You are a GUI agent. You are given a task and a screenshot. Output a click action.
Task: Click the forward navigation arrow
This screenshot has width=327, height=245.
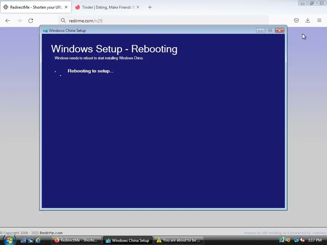[19, 21]
